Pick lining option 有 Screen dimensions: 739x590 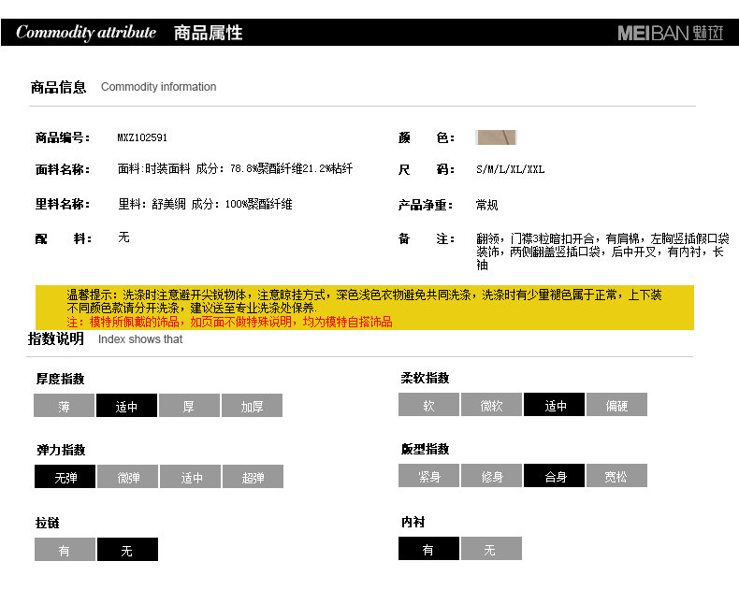(x=428, y=549)
